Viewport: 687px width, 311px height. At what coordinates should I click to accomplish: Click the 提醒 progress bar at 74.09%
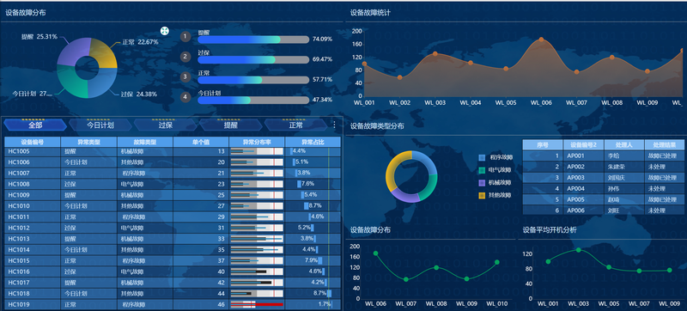[253, 40]
